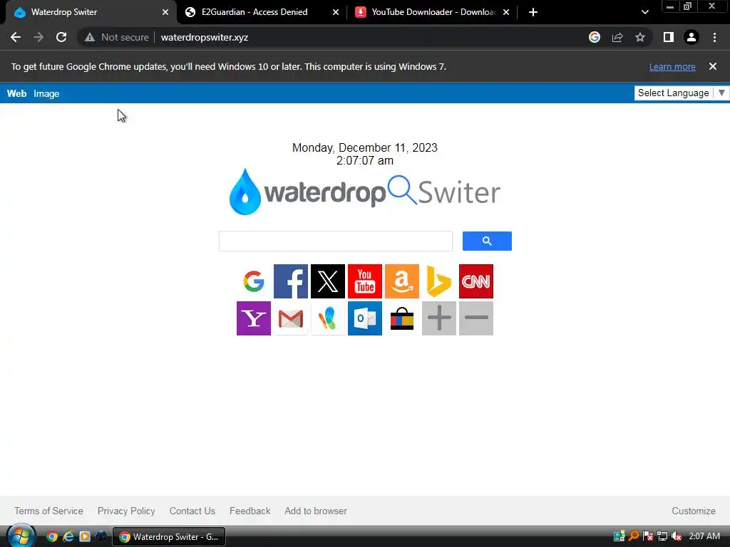
Task: Open the Google shortcut tile
Action: (254, 281)
